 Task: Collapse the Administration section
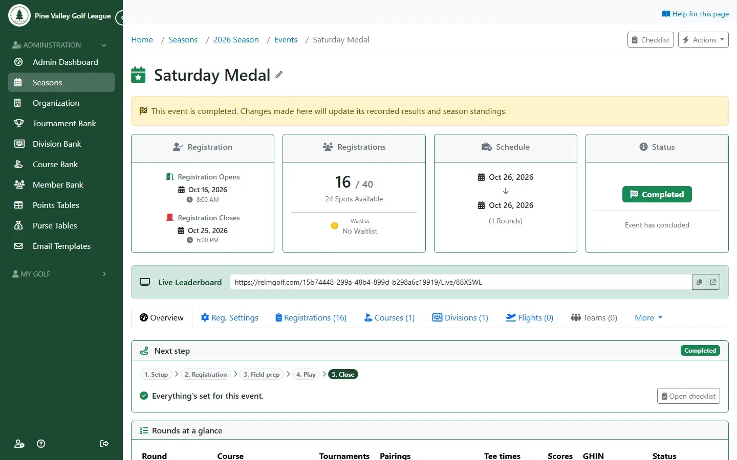[61, 45]
